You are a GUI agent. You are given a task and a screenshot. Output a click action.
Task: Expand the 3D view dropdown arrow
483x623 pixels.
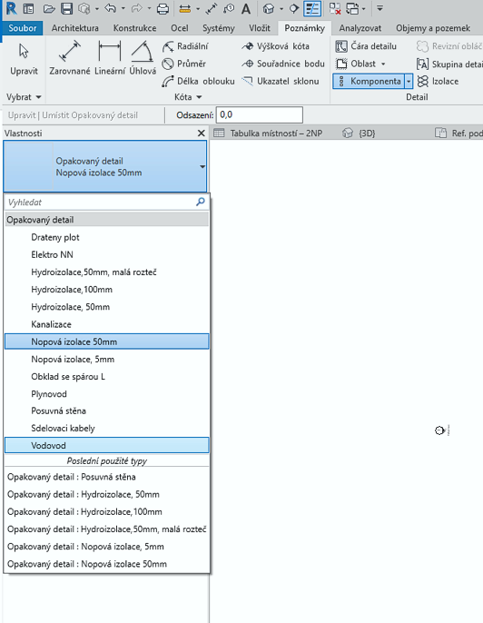point(281,8)
